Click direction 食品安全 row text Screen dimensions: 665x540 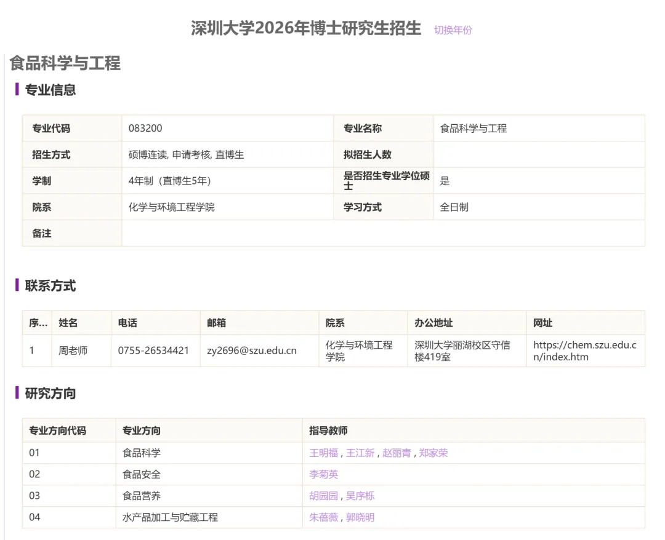tap(141, 474)
